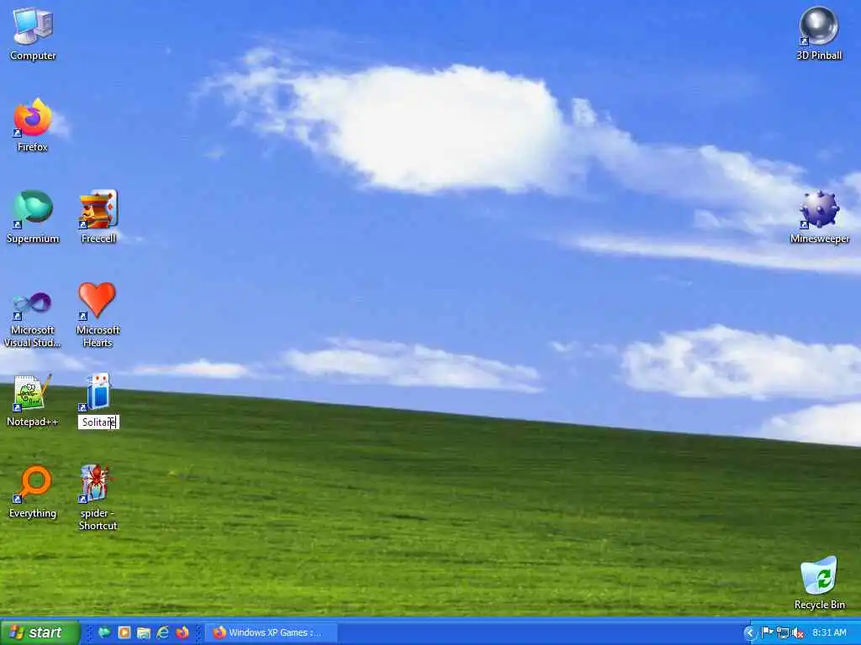Click inside the Solitaire rename text box
861x645 pixels.
[x=98, y=422]
